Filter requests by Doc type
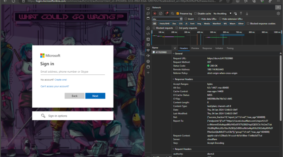Image resolution: width=283 pixels, height=157 pixels. click(x=174, y=24)
